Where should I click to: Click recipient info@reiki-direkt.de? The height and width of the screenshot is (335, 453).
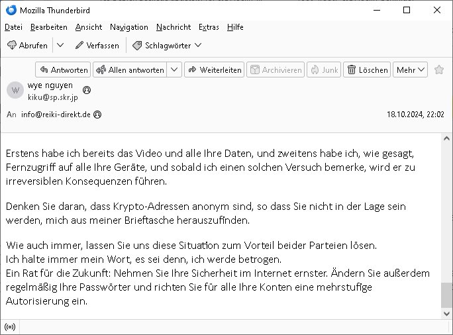[x=56, y=115]
